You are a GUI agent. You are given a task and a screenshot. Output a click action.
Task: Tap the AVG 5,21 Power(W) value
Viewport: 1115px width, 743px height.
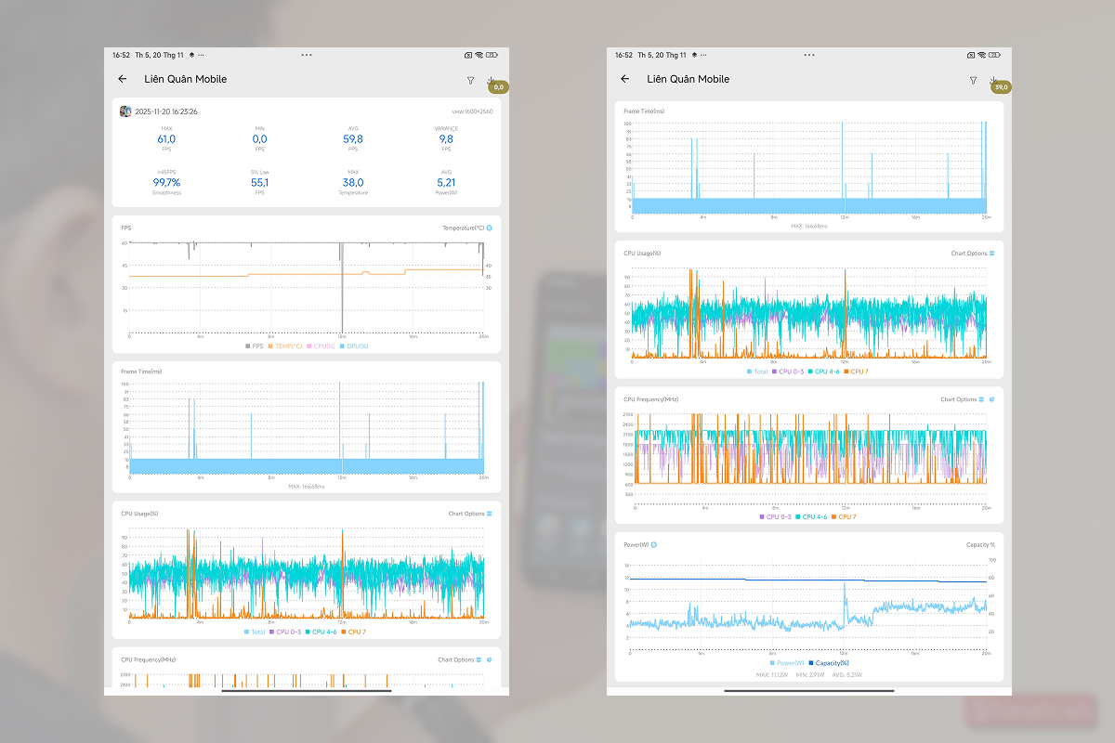(x=446, y=183)
